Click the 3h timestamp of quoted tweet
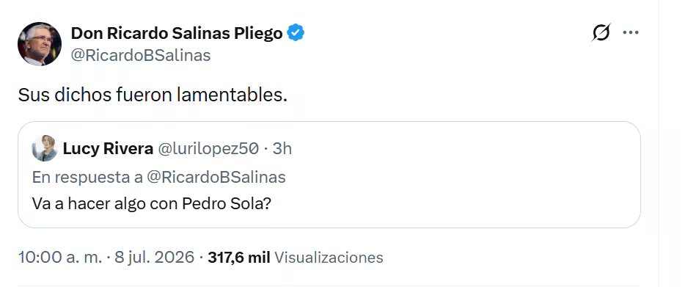The image size is (696, 287). (282, 149)
